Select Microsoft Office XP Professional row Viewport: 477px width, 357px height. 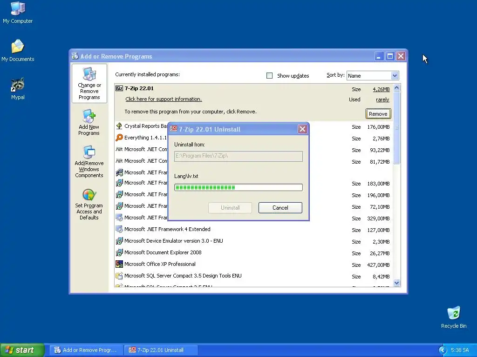(254, 264)
